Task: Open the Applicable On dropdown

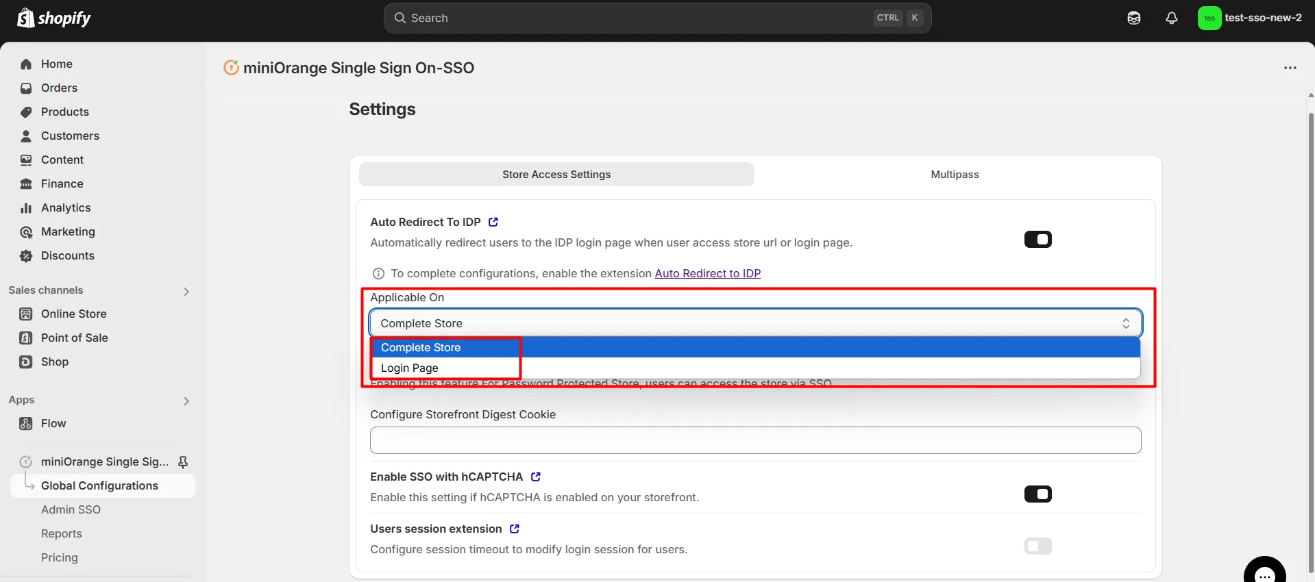Action: pos(755,323)
